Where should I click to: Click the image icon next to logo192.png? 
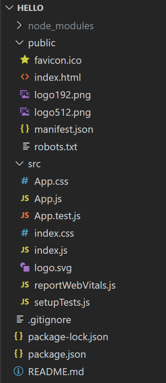point(25,95)
